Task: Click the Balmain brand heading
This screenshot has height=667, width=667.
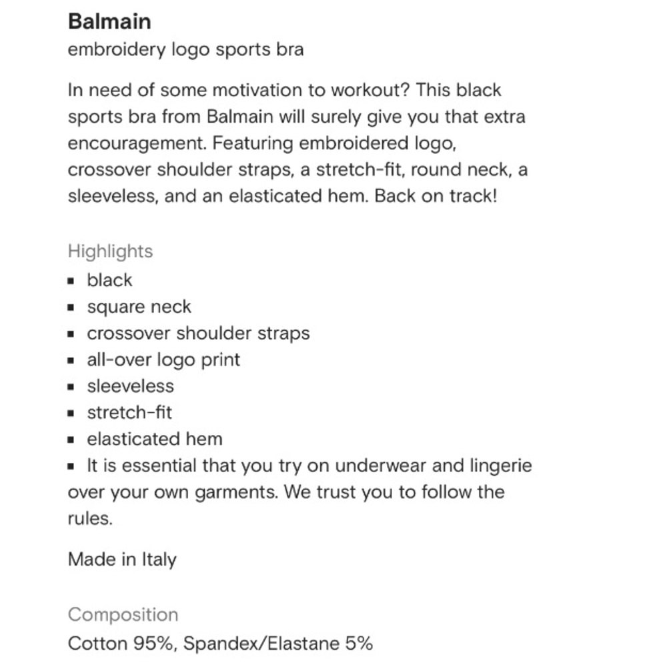Action: coord(109,21)
